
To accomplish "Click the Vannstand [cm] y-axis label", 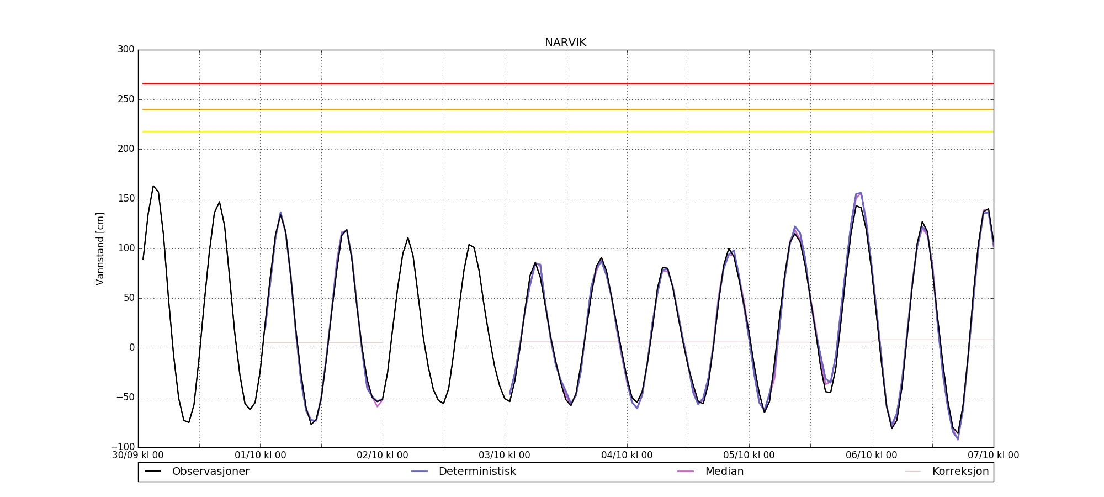I will pos(100,248).
